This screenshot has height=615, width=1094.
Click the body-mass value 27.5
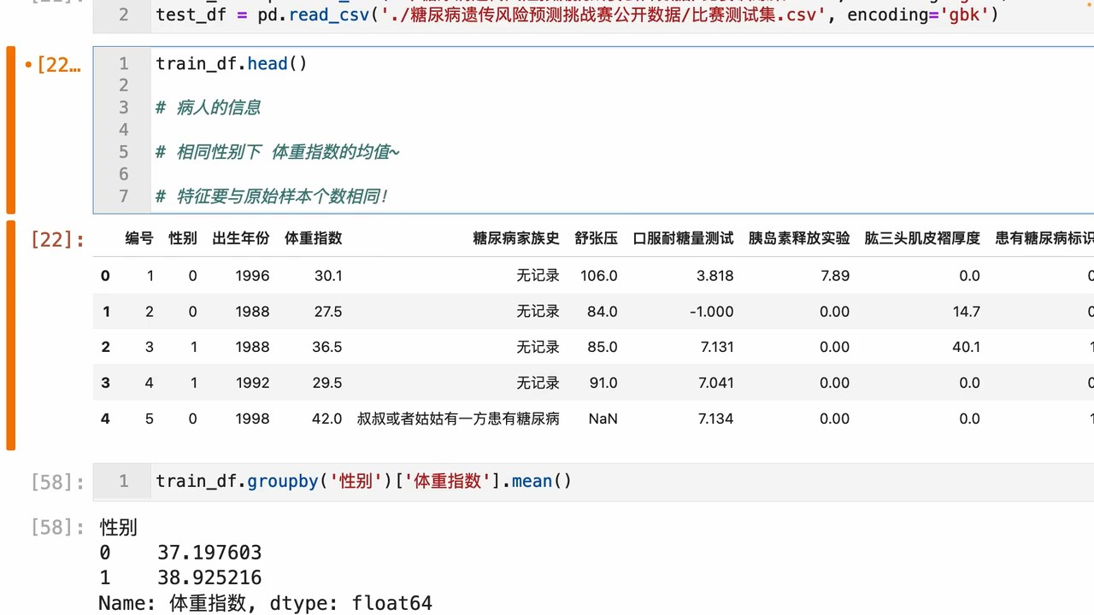(x=328, y=312)
